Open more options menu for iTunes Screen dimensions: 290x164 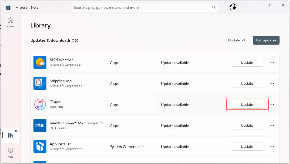(x=272, y=104)
